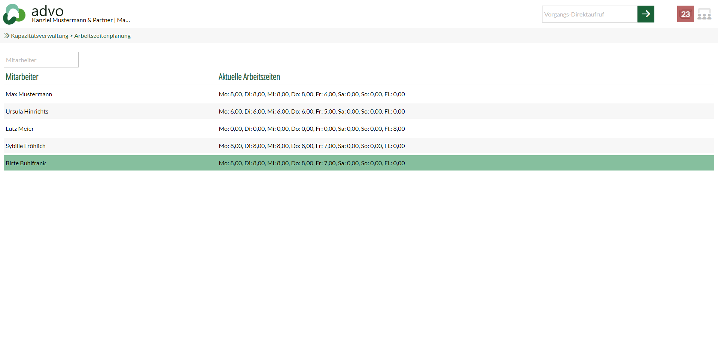The image size is (718, 359).
Task: Click Max Mustermann's working hours text
Action: click(311, 94)
